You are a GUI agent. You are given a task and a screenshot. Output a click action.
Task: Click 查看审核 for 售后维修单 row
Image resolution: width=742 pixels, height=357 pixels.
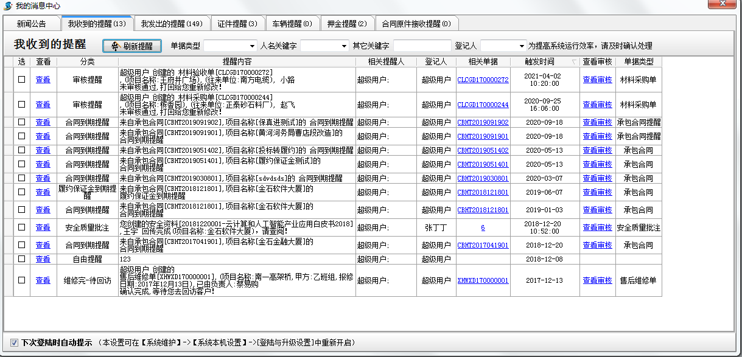[597, 280]
